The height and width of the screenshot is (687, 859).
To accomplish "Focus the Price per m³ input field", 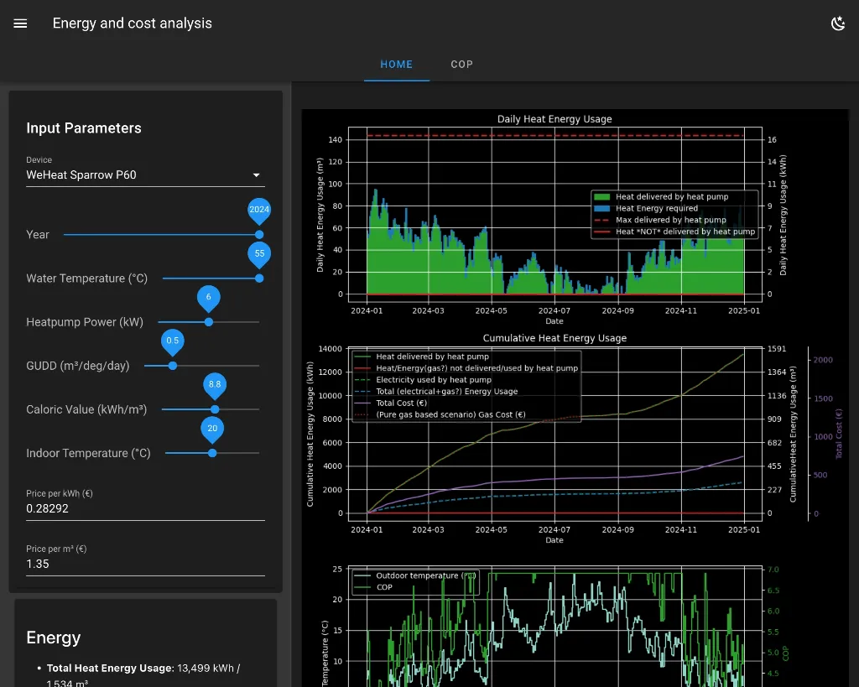I will (145, 564).
